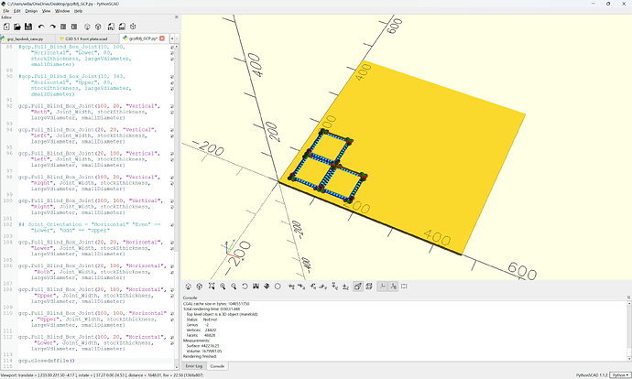
Task: Indent code using the Indent icon
Action: click(74, 27)
